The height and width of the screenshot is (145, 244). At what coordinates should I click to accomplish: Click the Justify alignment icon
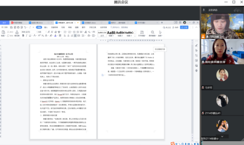[75, 35]
